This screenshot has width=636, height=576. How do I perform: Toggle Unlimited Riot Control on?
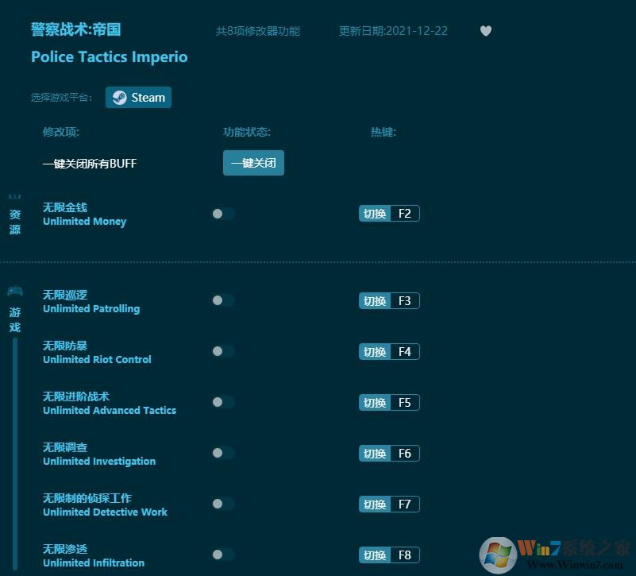click(222, 352)
